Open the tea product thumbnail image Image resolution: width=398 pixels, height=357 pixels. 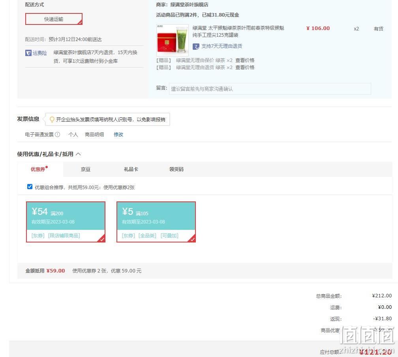tap(172, 40)
